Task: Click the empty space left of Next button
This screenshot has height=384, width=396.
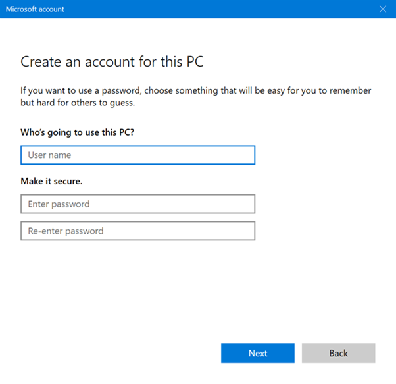Action: pos(118,353)
